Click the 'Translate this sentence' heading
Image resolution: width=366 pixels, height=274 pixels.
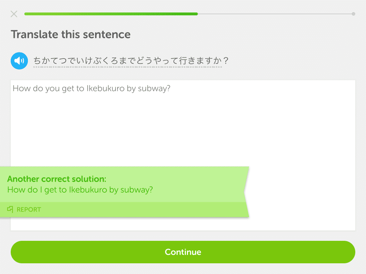[71, 35]
